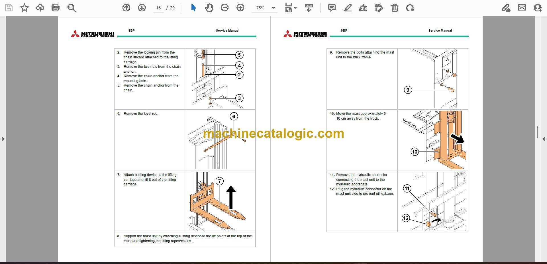Click the Save file icon
The image size is (547, 264).
(9, 8)
